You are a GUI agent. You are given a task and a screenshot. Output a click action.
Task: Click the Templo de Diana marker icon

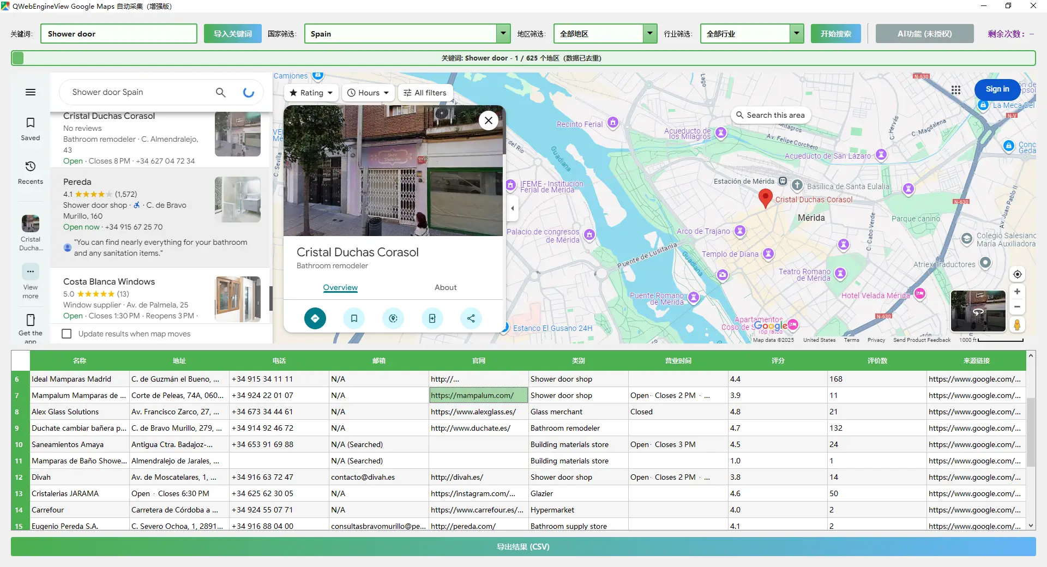768,254
